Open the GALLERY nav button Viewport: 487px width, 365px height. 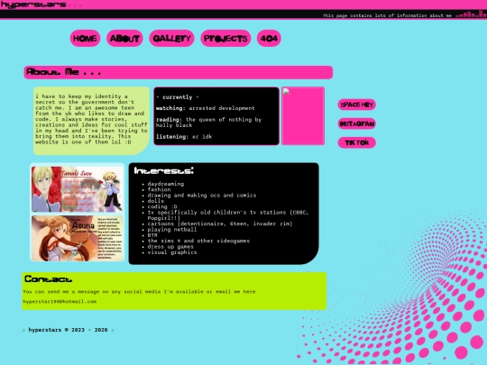click(x=171, y=39)
